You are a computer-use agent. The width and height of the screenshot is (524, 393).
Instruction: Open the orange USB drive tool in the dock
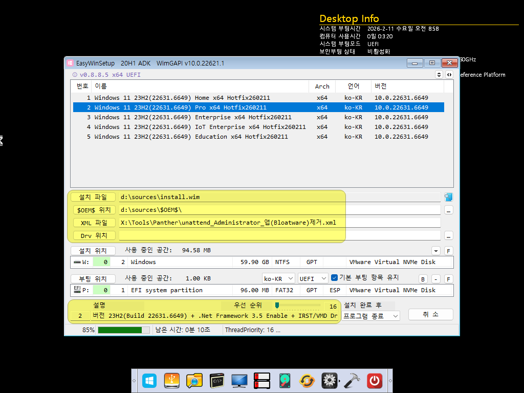(172, 381)
